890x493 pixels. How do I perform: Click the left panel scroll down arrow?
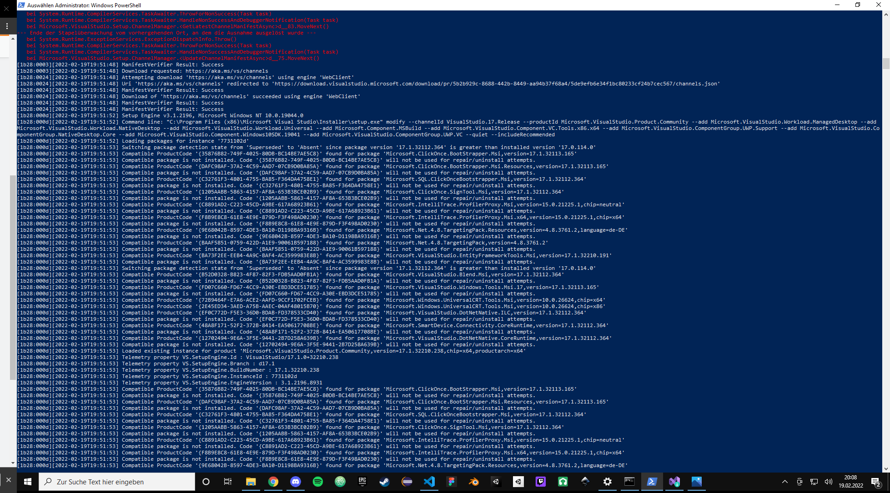click(13, 463)
